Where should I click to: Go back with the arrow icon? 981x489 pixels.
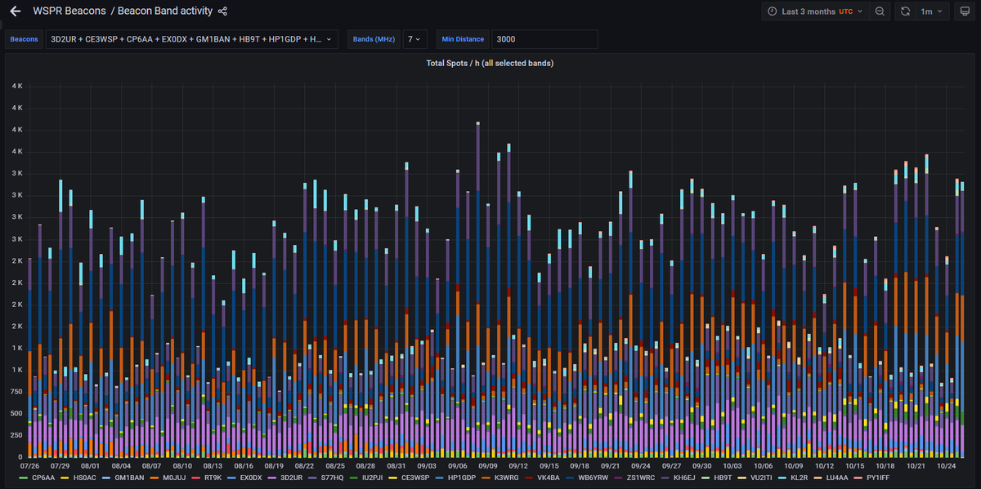(x=15, y=11)
